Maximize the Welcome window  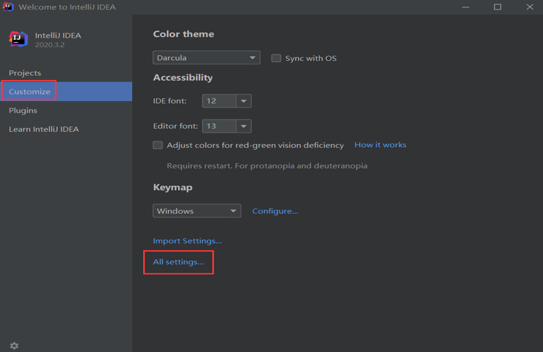498,7
